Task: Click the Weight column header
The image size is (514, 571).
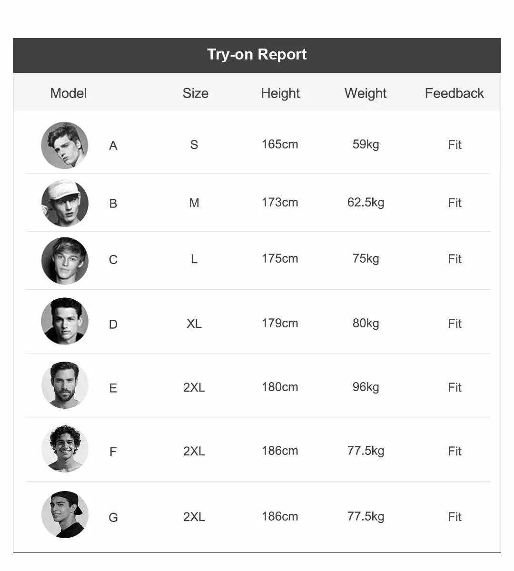Action: pyautogui.click(x=366, y=93)
